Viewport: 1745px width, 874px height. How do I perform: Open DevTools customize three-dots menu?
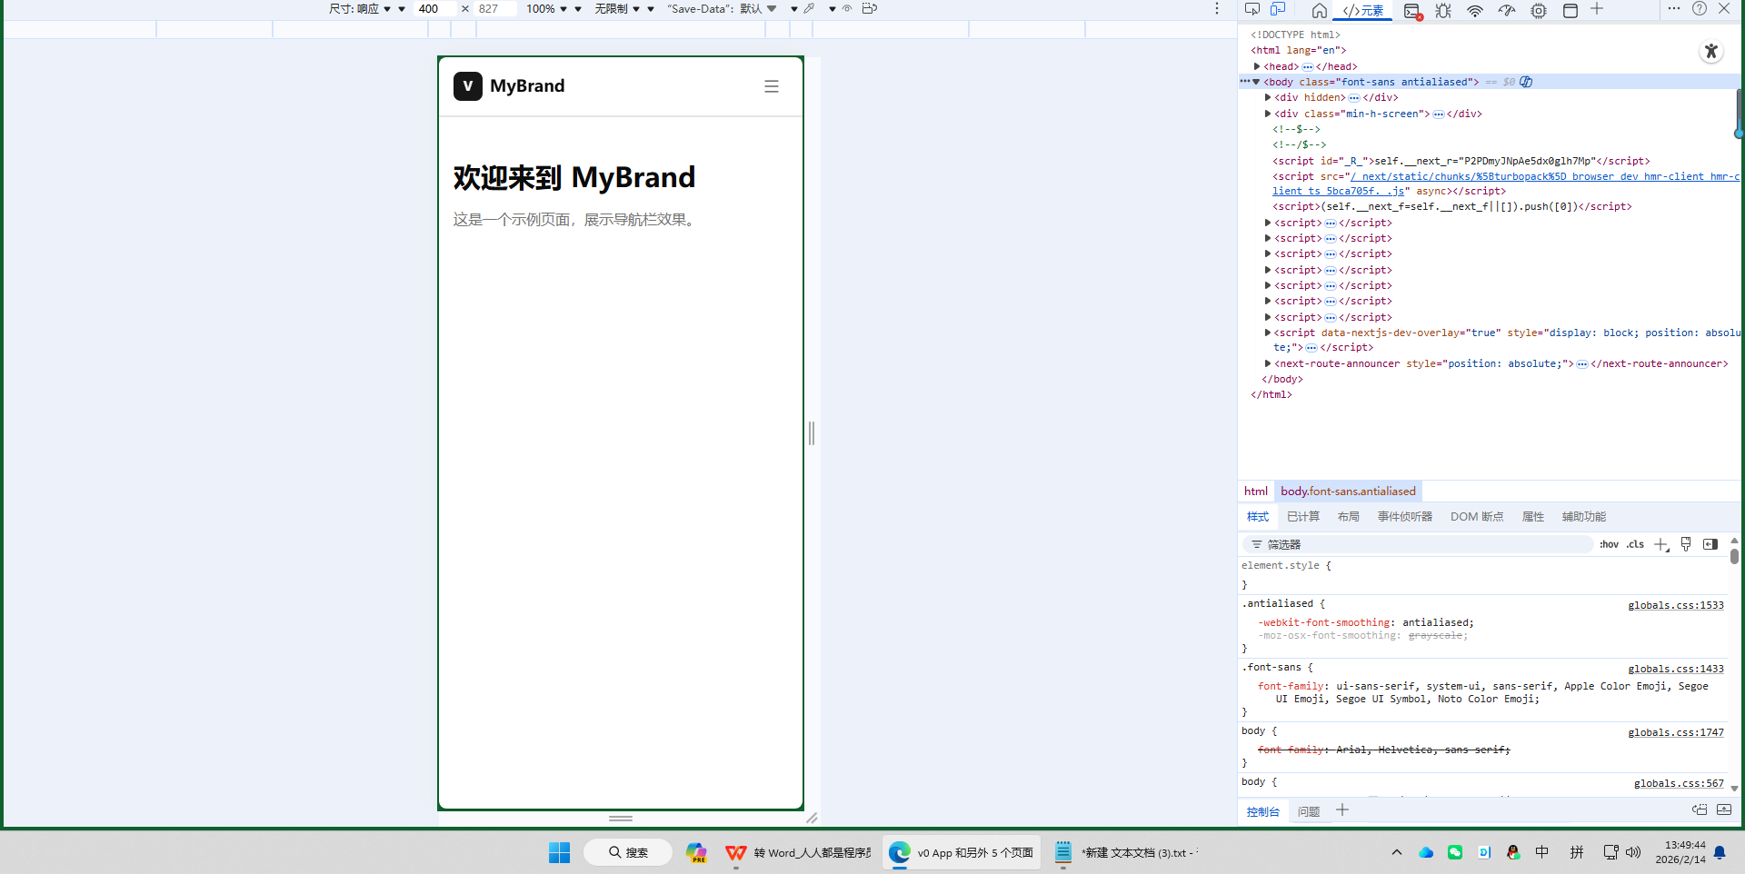click(x=1674, y=8)
